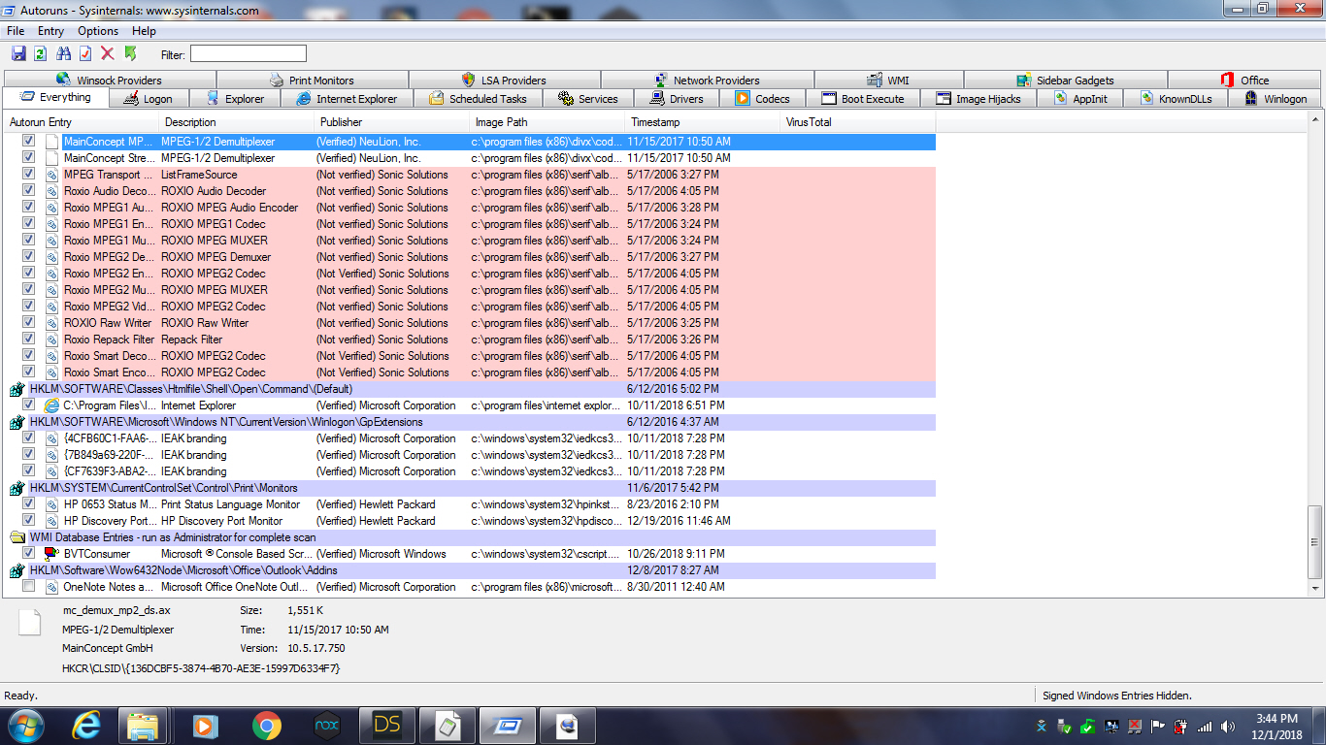1326x745 pixels.
Task: Uncheck the ROXIO Raw Writer checkbox
Action: point(28,323)
